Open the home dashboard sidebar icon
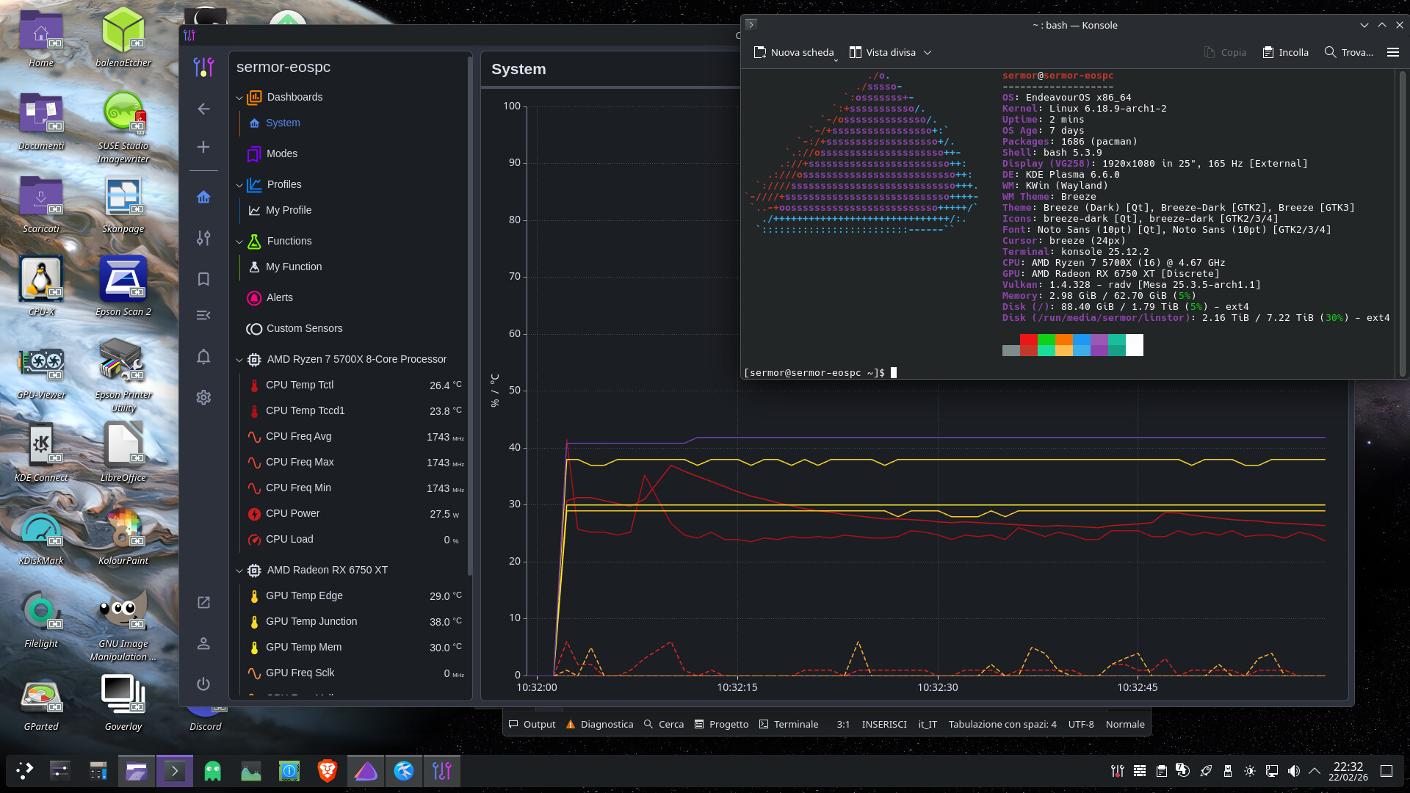 203,197
